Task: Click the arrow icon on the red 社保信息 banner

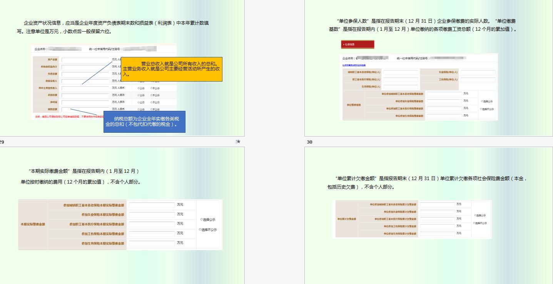Action: click(344, 44)
